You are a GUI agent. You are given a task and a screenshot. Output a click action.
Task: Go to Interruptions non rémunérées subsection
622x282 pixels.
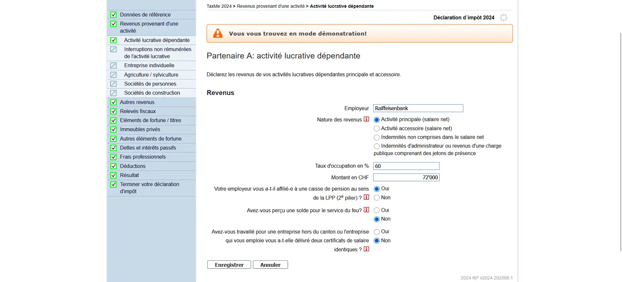tap(157, 53)
